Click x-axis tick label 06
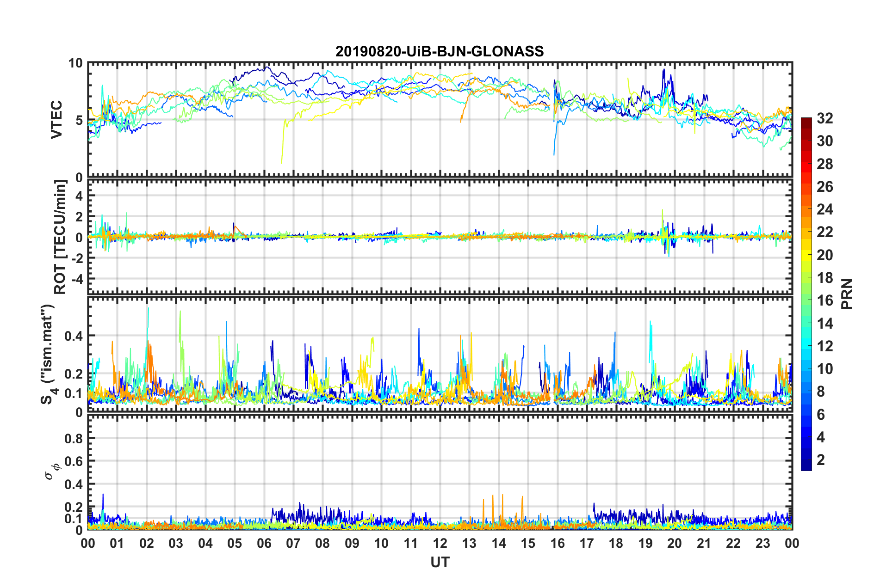The height and width of the screenshot is (588, 880). click(264, 543)
